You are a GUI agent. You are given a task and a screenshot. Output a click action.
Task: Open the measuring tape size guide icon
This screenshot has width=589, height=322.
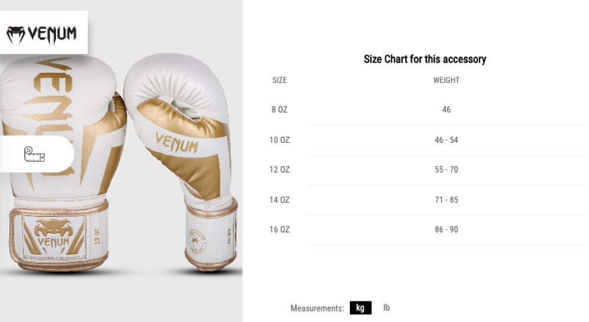[x=34, y=155]
